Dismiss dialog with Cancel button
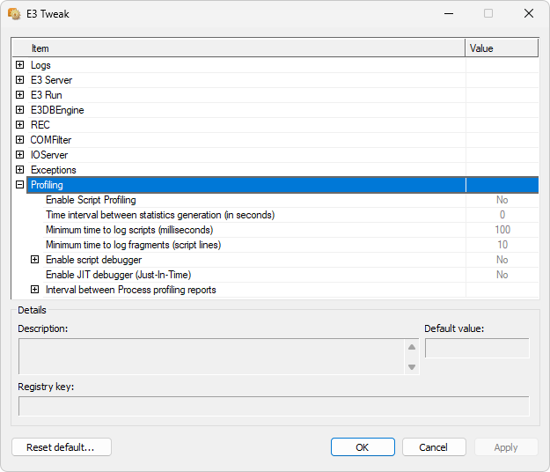The image size is (550, 472). click(x=434, y=447)
